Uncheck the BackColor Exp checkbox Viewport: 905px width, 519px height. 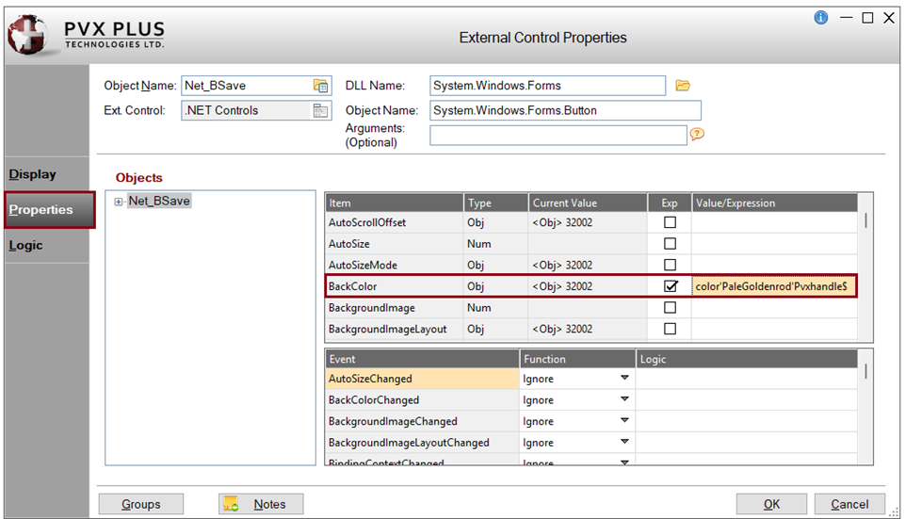[x=670, y=286]
